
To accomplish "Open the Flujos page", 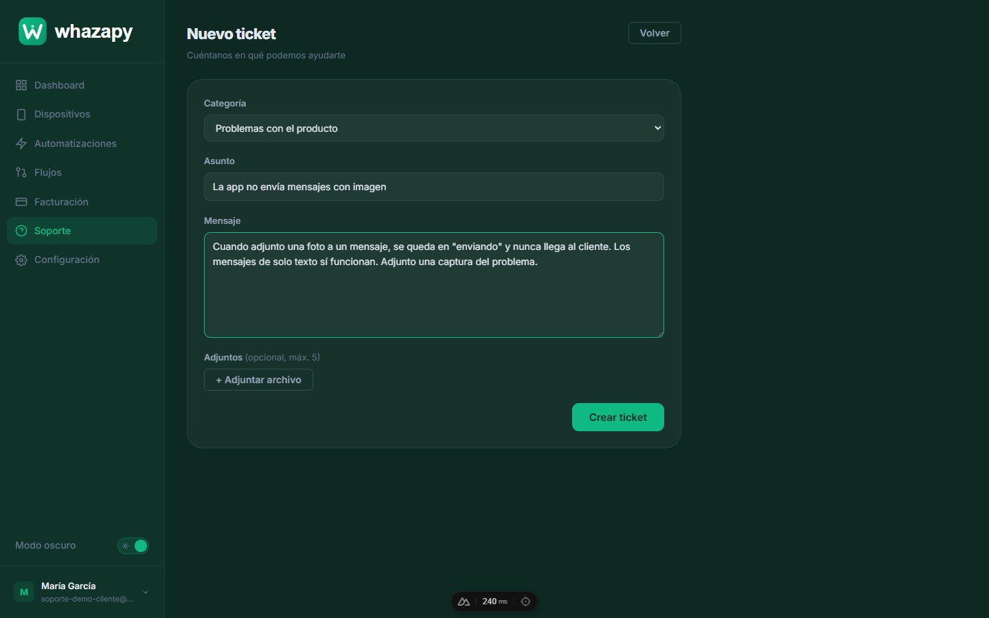I will (x=82, y=172).
